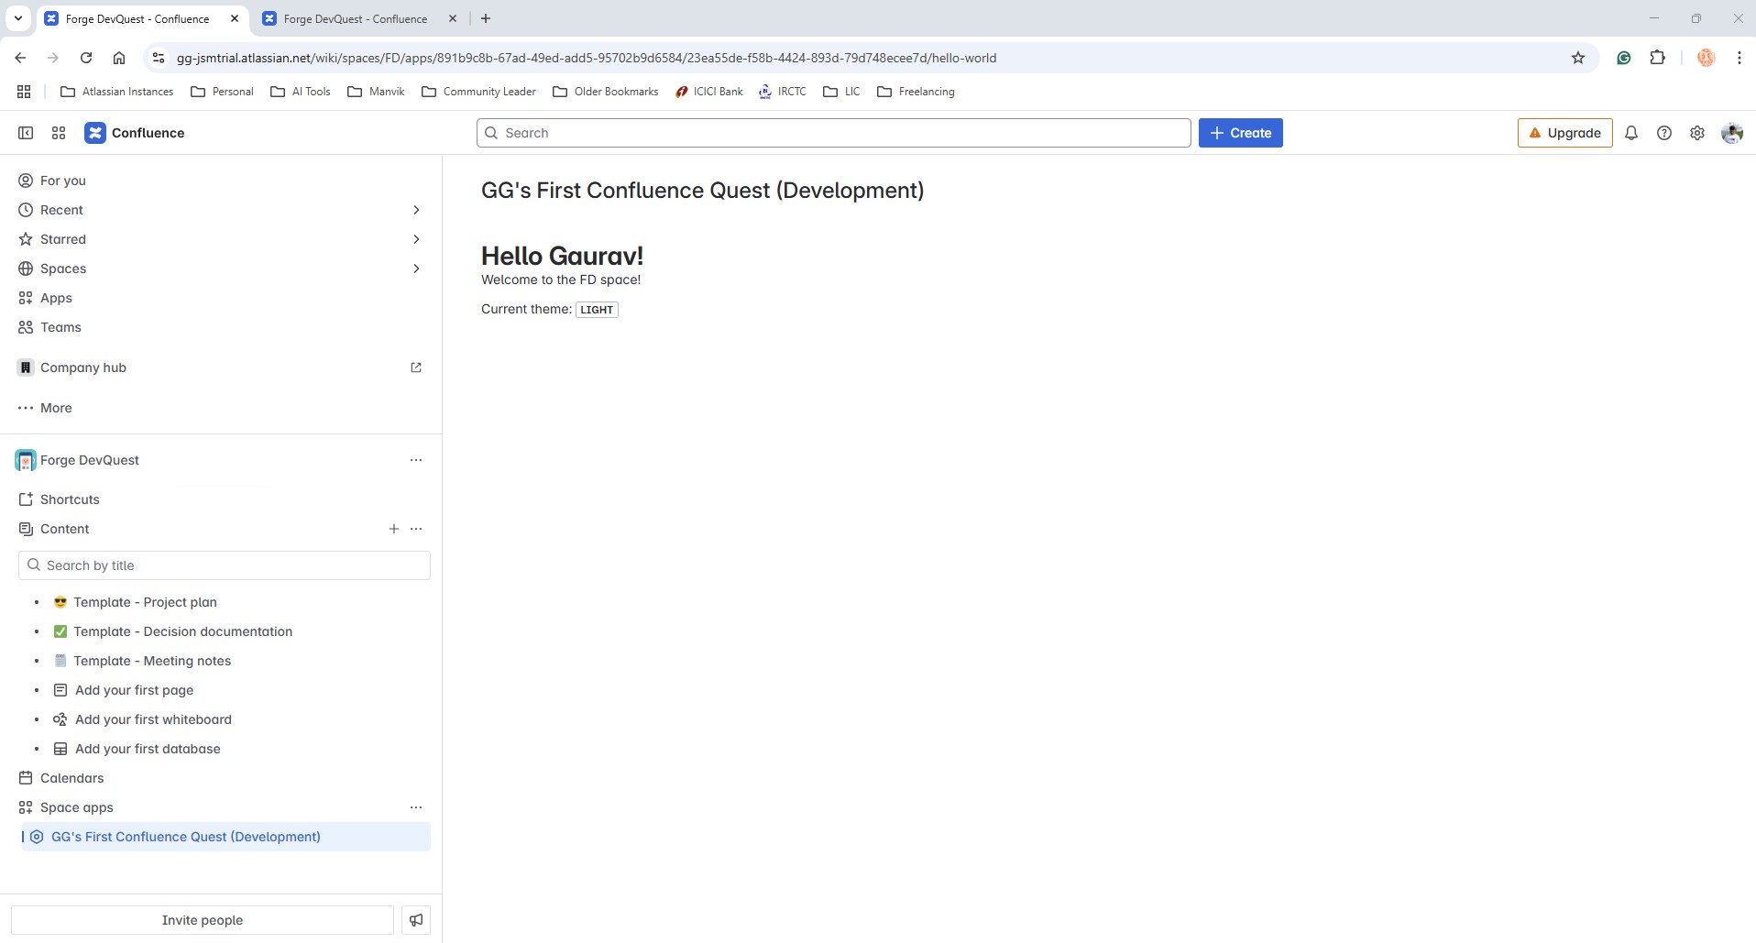Click the Invite people button

[203, 920]
